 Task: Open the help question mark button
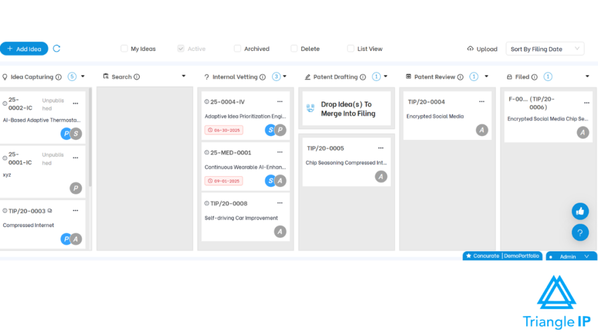pos(580,233)
